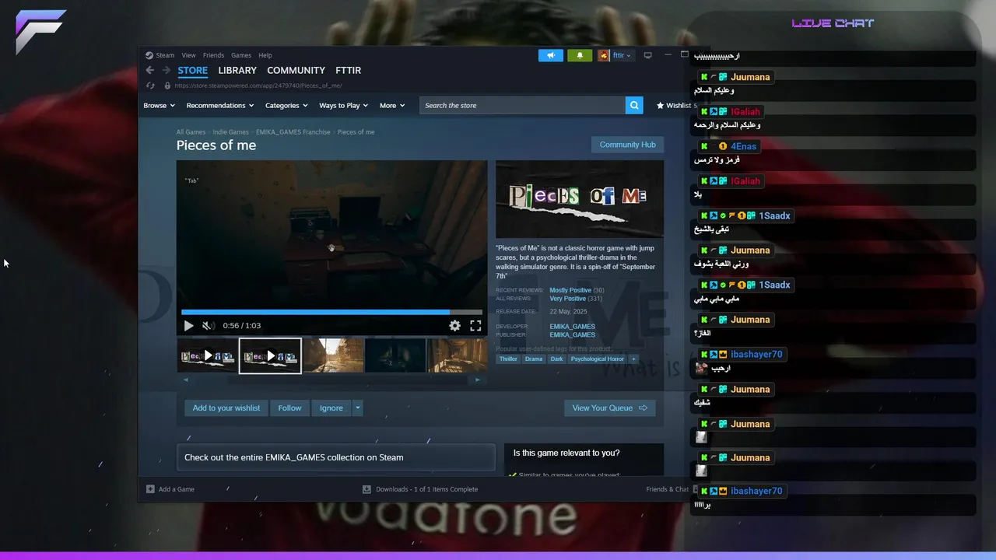
Task: Open the video settings gear
Action: click(x=454, y=326)
